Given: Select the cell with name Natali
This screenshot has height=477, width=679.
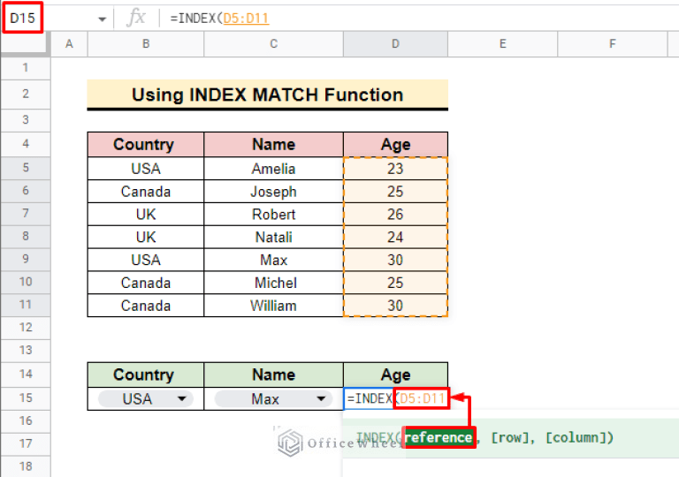Looking at the screenshot, I should coord(273,238).
